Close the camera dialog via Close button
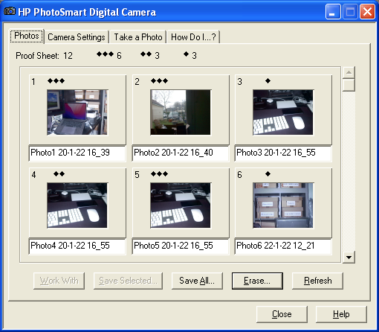Viewport: 379px width, 332px height. pos(282,314)
